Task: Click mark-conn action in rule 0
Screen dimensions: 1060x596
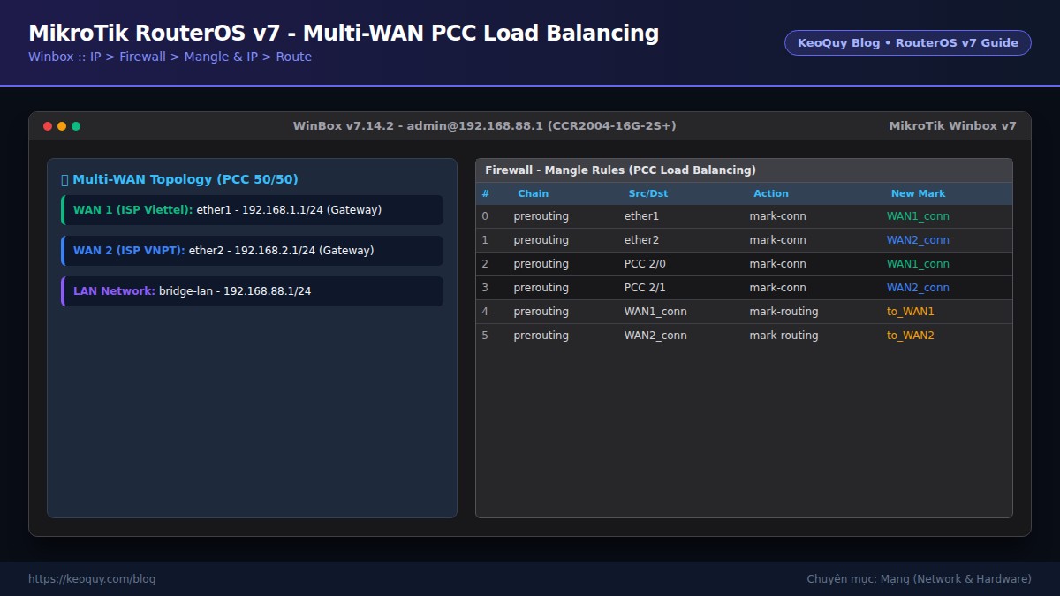Action: (777, 216)
